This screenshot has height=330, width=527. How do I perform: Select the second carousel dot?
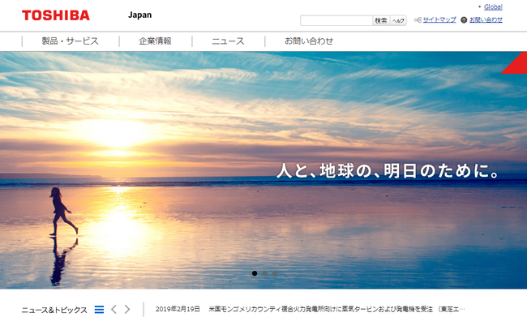[265, 273]
